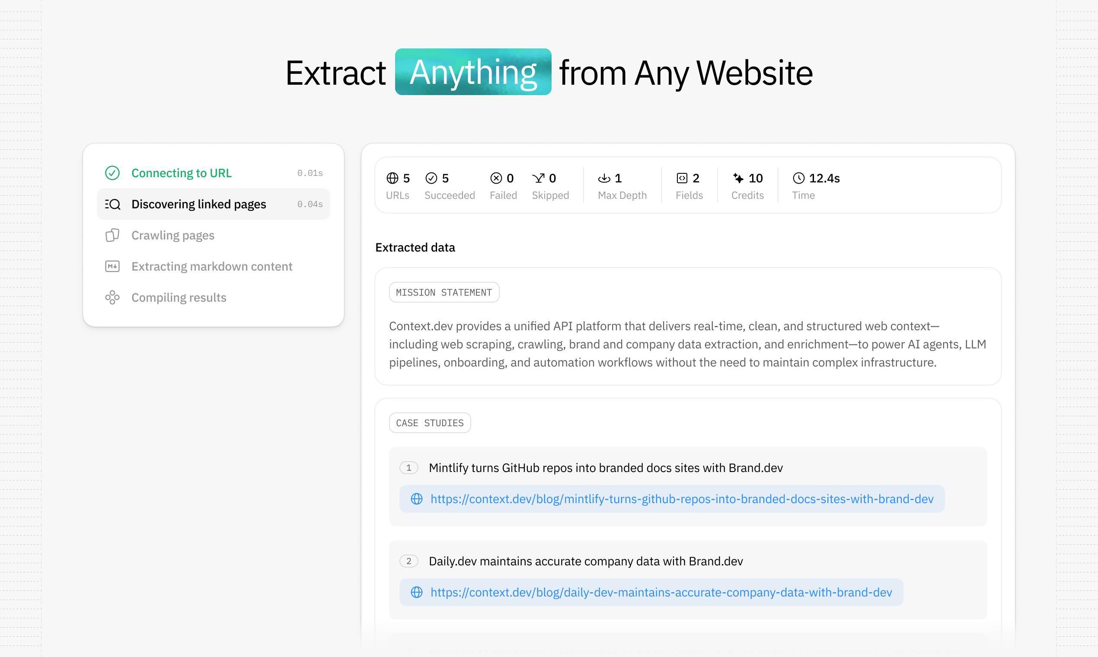Click the number 2 badge of the Daily.dev case study
The image size is (1098, 657).
(409, 561)
